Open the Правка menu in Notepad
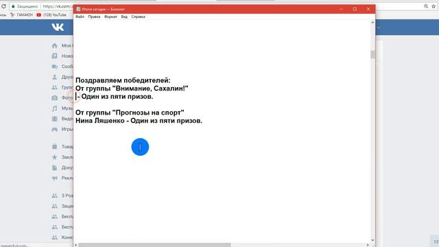This screenshot has height=247, width=439. coord(94,16)
